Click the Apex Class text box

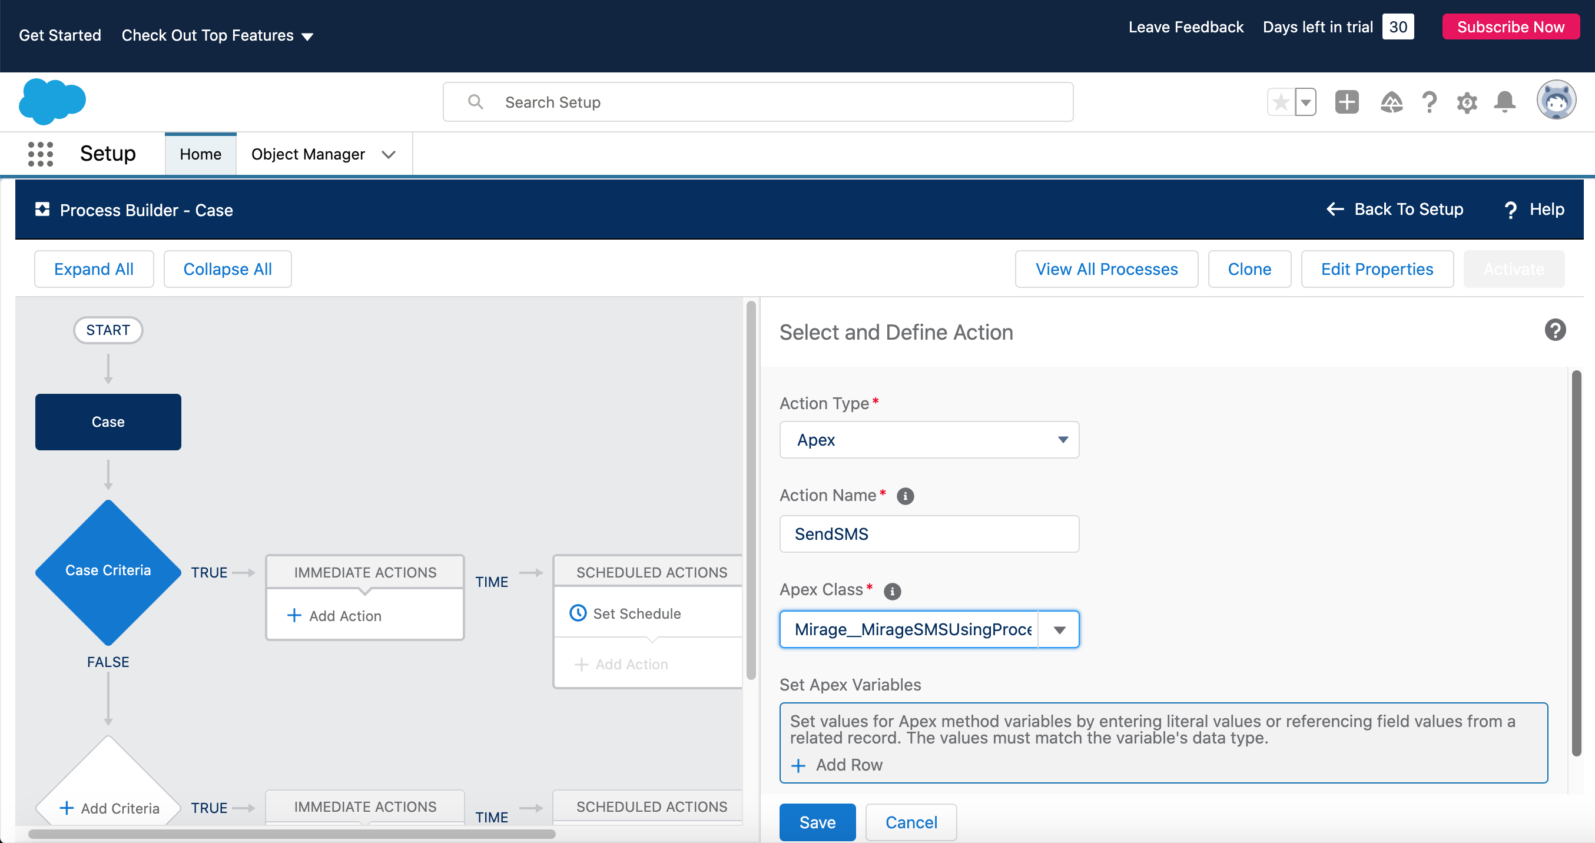point(909,629)
